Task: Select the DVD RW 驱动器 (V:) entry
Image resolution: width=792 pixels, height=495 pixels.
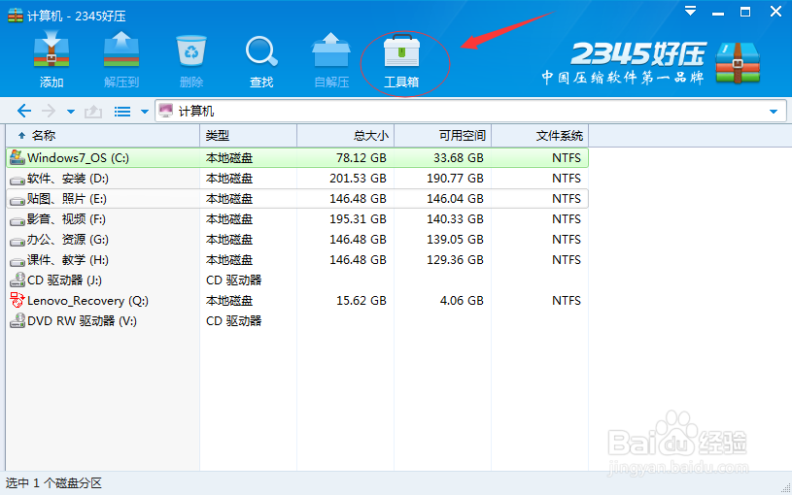Action: [x=297, y=321]
